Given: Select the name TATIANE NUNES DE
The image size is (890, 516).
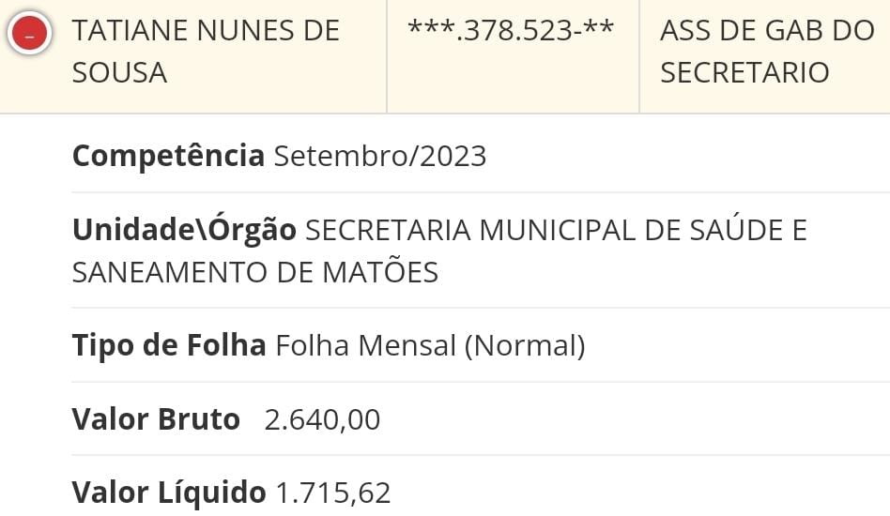Looking at the screenshot, I should pyautogui.click(x=206, y=31).
